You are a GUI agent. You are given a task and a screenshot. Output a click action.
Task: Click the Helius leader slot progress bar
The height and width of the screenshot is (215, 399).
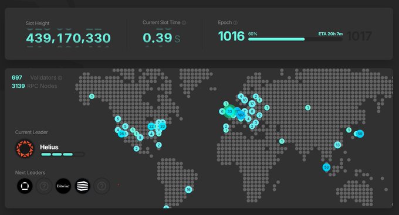(62, 154)
